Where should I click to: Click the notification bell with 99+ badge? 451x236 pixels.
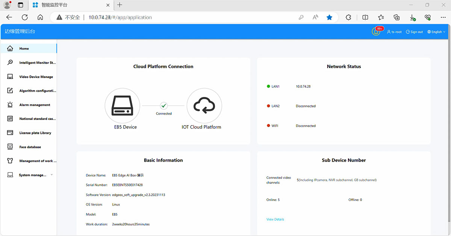coord(376,32)
